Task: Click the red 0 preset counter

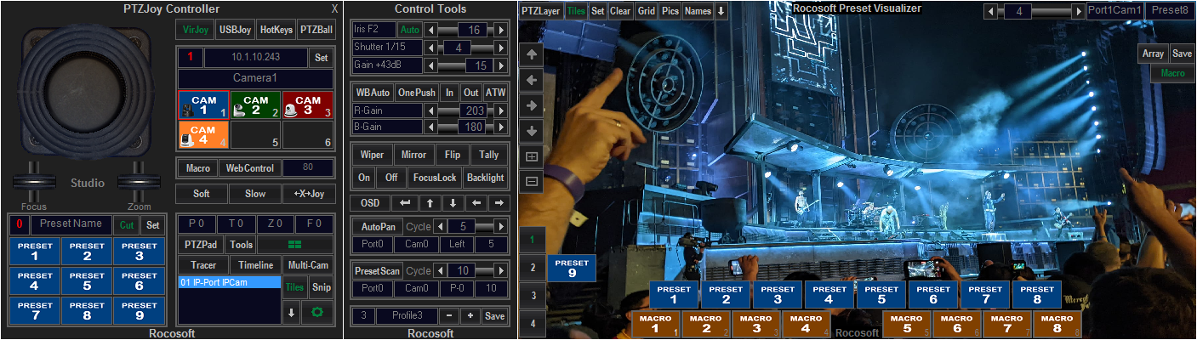Action: pos(19,225)
